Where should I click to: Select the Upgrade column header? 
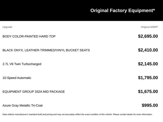(7, 27)
